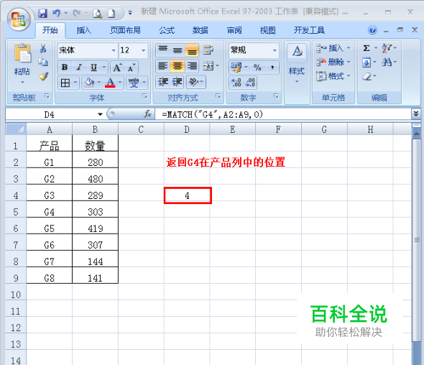Decrease decimal places
The image size is (424, 365).
pyautogui.click(x=250, y=82)
